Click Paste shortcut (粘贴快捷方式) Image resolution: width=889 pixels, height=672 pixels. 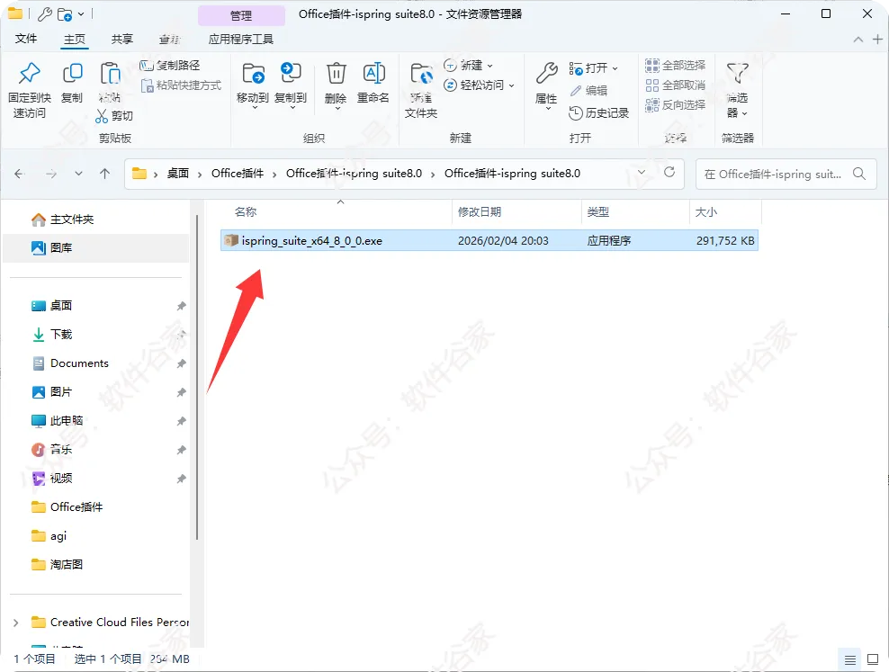[182, 85]
